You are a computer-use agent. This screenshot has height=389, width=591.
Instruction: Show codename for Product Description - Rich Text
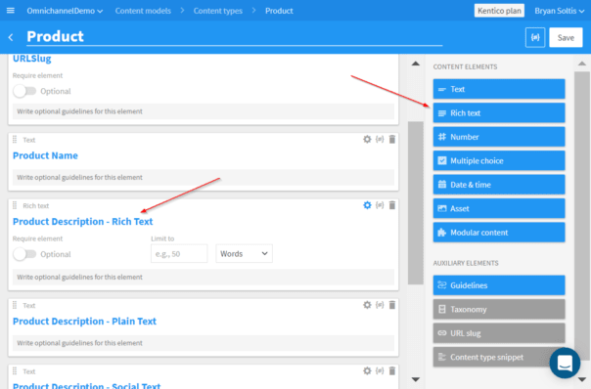point(380,205)
